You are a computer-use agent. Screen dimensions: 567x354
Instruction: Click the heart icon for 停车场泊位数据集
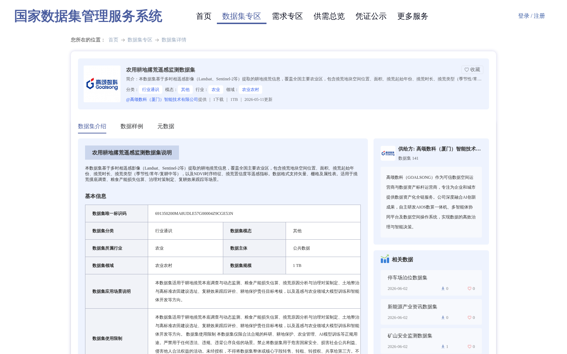coord(470,289)
